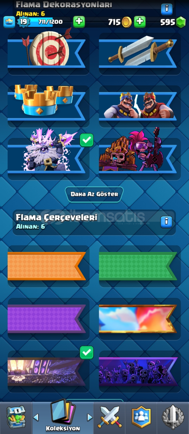The width and height of the screenshot is (189, 434).
Task: Go to the crossed swords battle tab
Action: (110, 417)
